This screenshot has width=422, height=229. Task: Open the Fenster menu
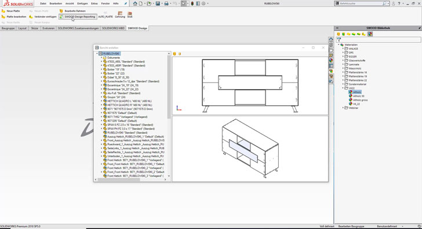(106, 3)
